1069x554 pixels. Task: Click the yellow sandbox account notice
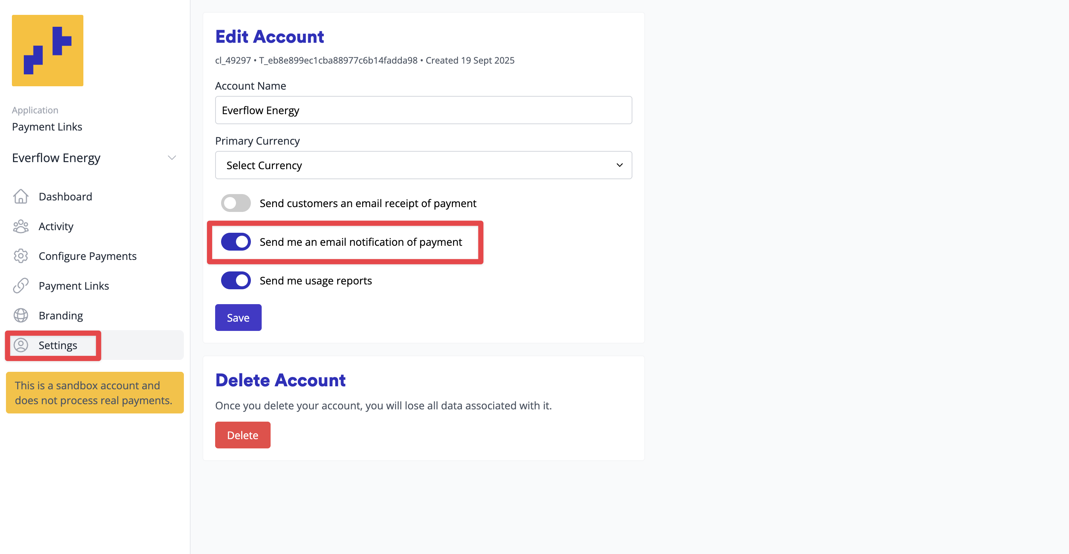95,393
